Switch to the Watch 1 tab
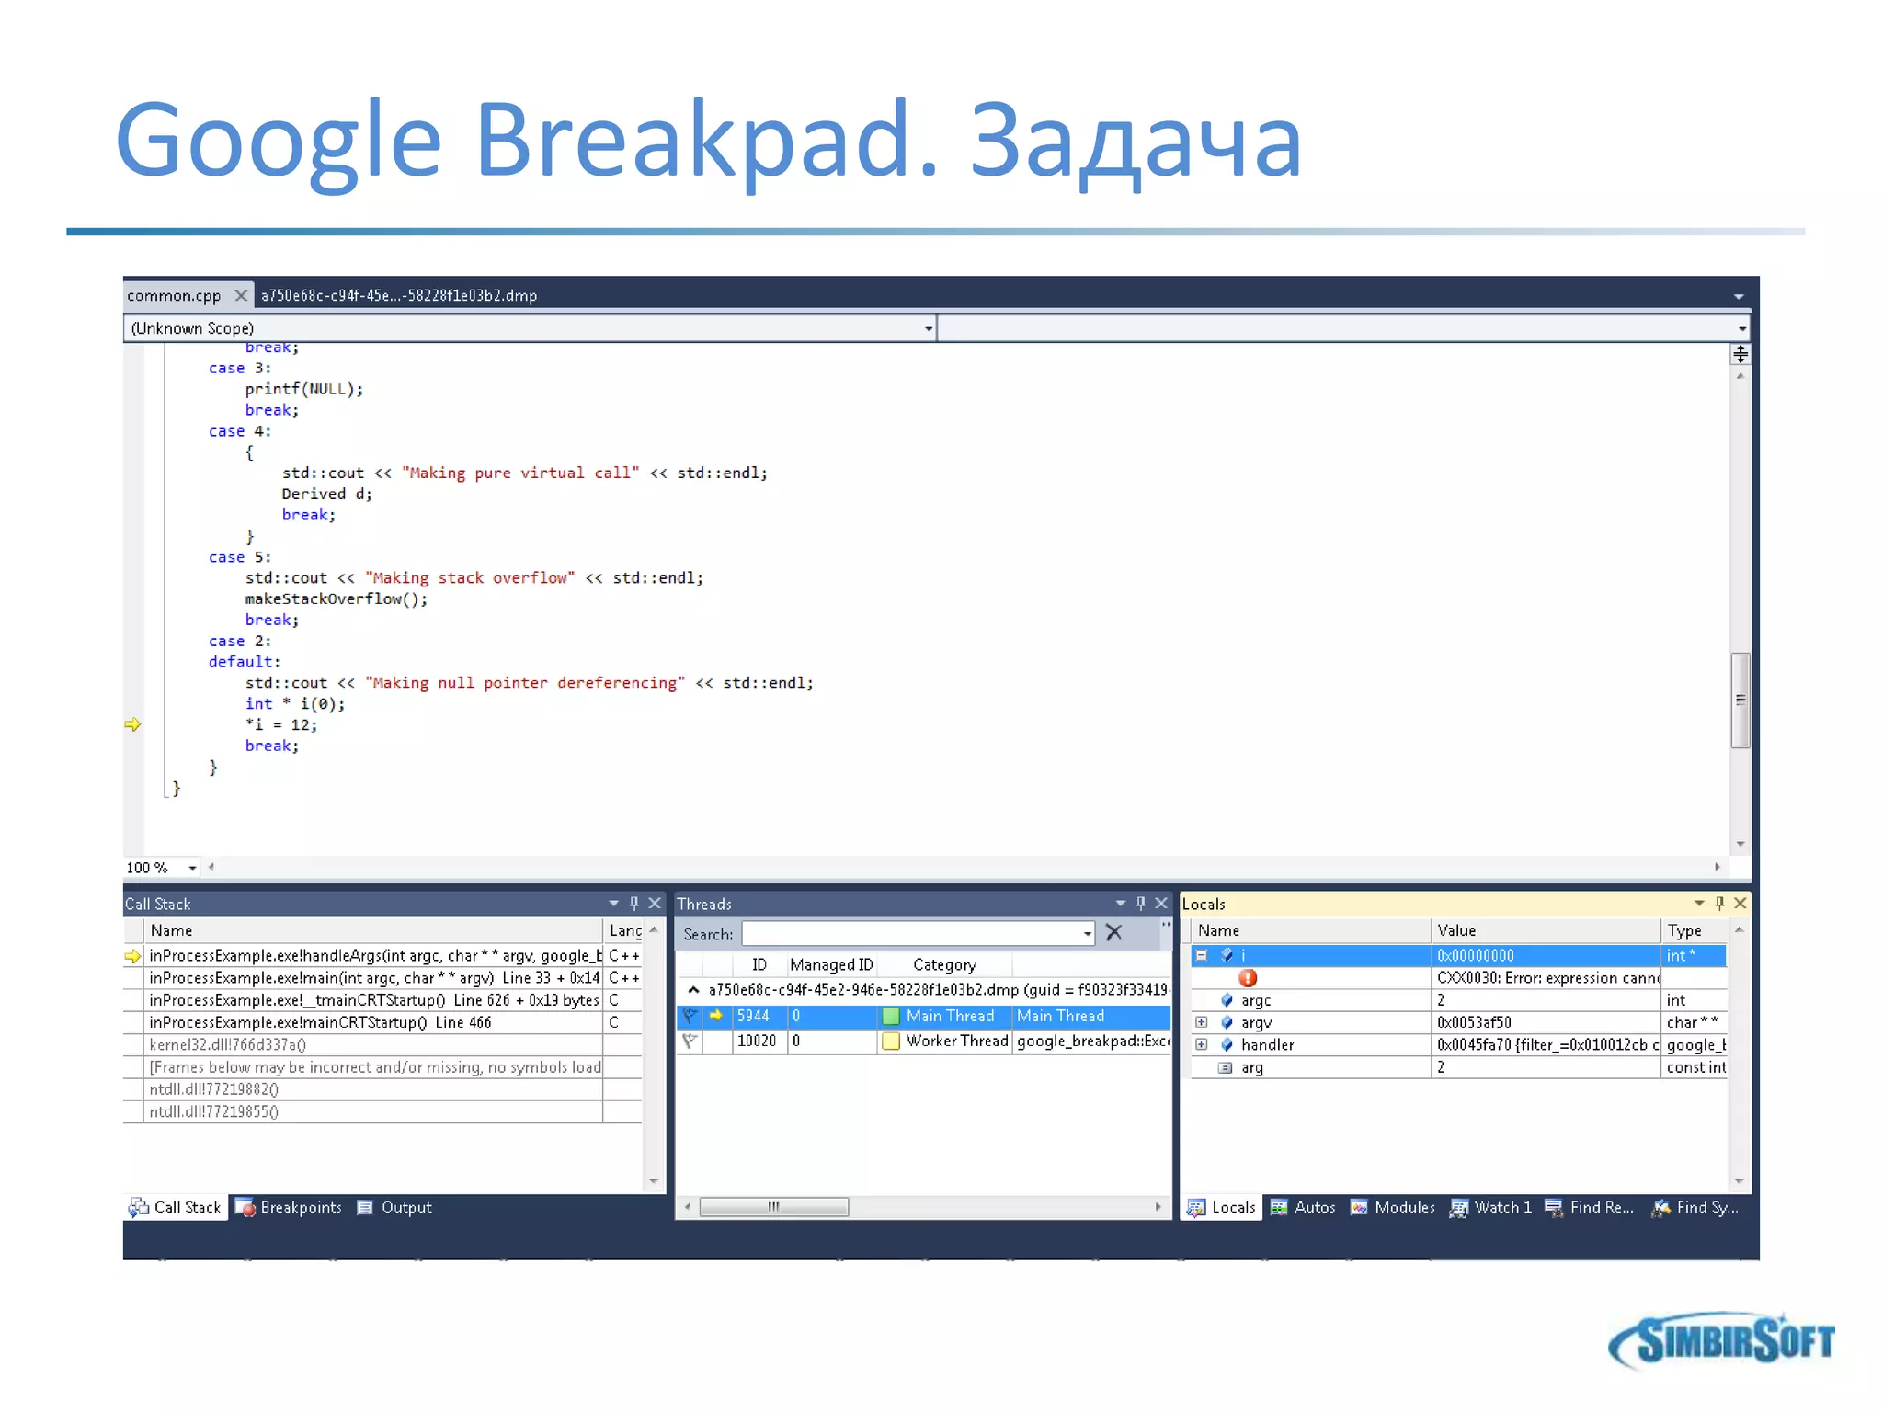The height and width of the screenshot is (1412, 1883). 1501,1208
